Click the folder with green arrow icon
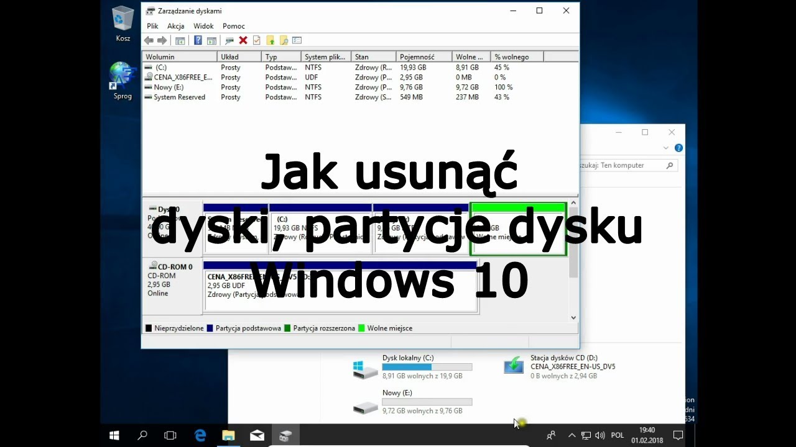 pos(270,40)
